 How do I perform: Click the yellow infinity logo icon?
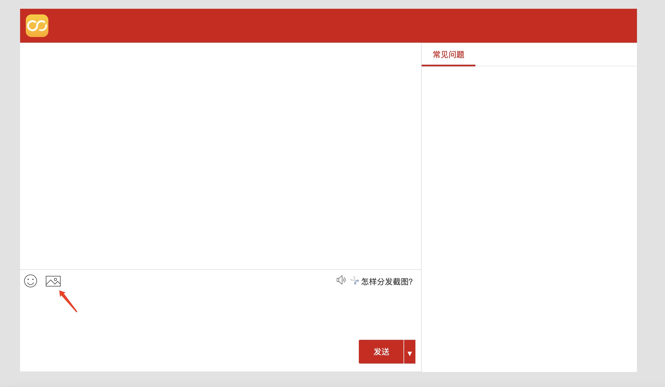[37, 26]
